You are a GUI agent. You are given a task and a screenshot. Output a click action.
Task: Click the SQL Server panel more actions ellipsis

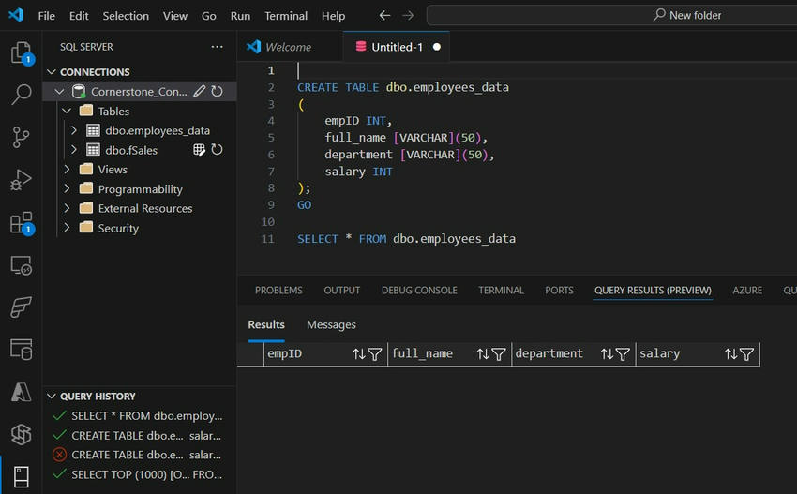click(218, 47)
